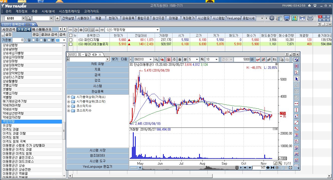Select the 주 (weekly) radio button
333x180 pixels.
tap(34, 40)
